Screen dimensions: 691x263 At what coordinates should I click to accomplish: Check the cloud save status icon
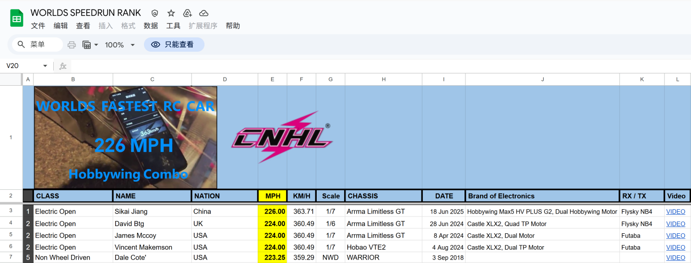click(204, 13)
